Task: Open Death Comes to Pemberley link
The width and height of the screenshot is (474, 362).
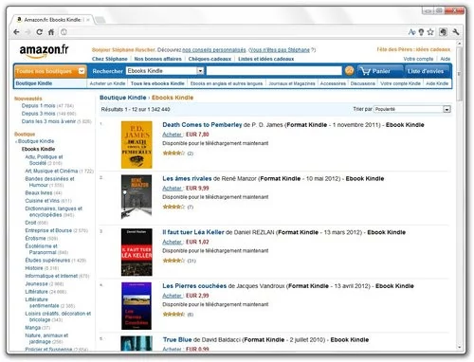Action: point(202,125)
